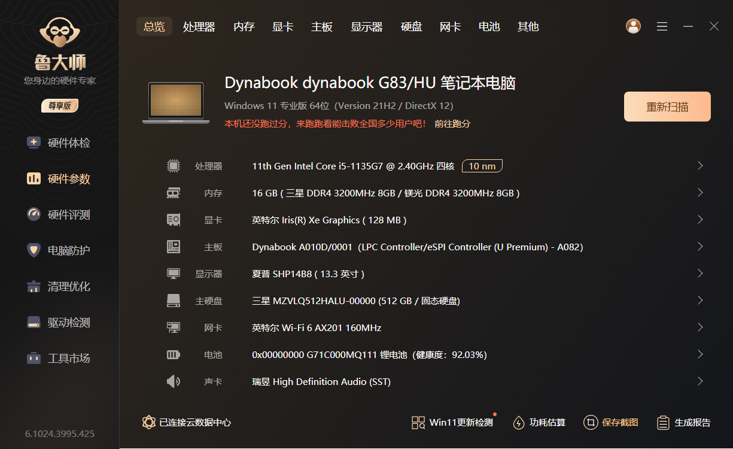733x449 pixels.
Task: Expand the 处理器 row chevron
Action: click(x=700, y=165)
